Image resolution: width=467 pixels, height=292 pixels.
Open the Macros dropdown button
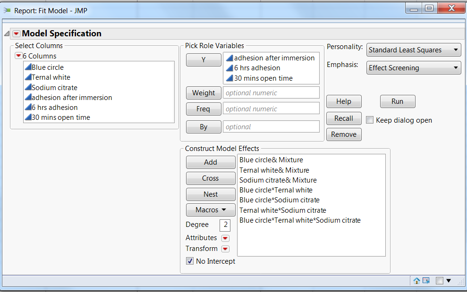tap(211, 210)
